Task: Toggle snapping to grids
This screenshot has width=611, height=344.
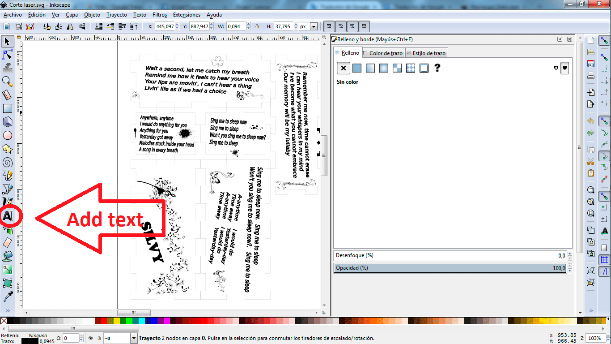Action: [x=605, y=260]
